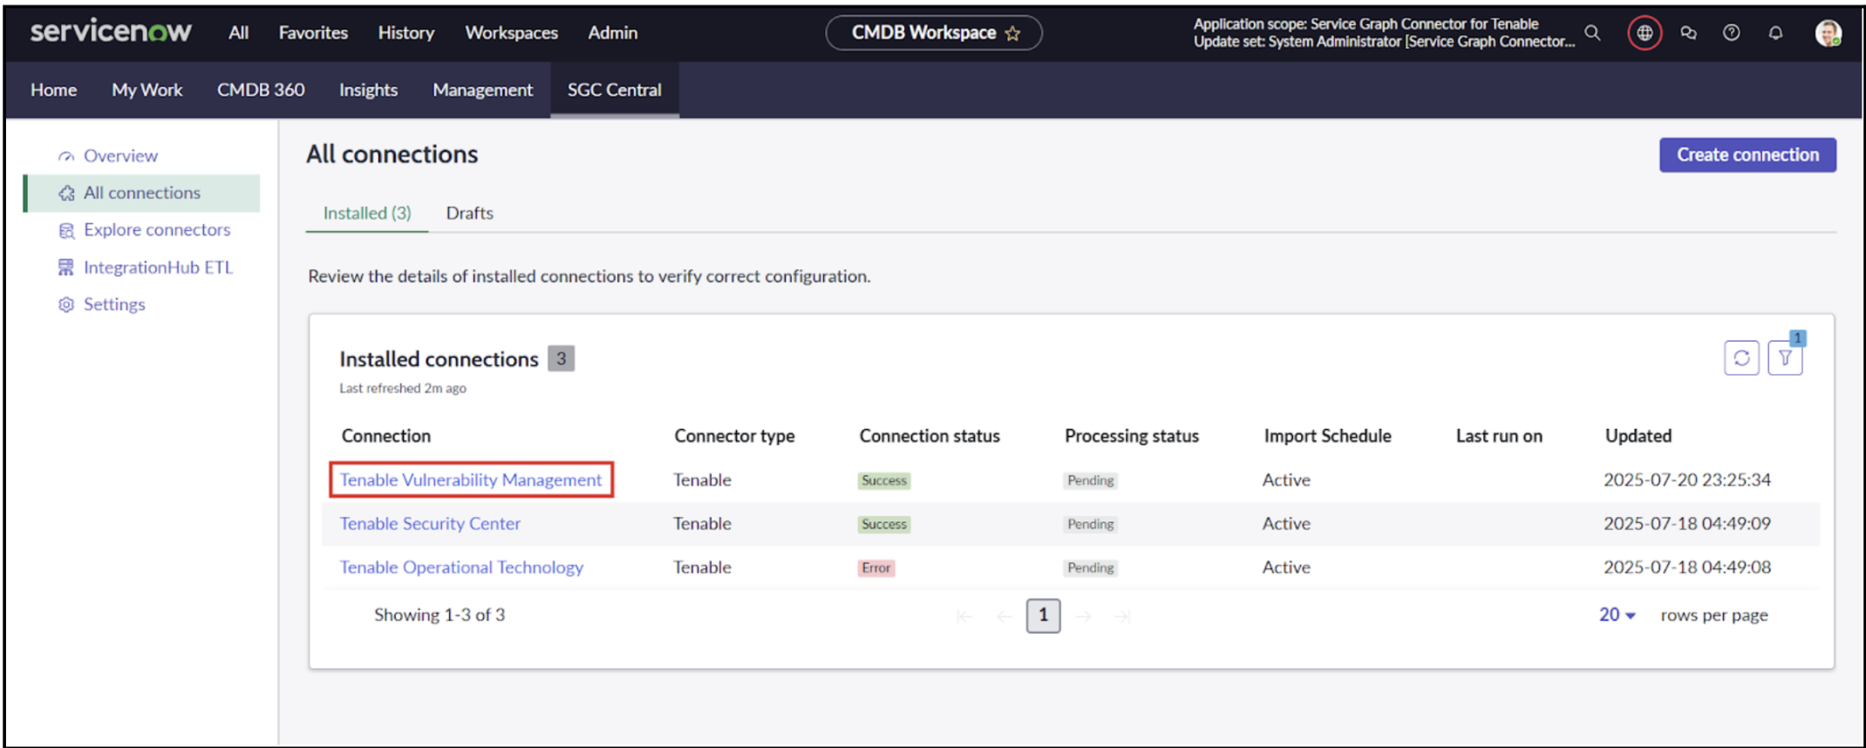Click the Create connection button
1866x748 pixels.
click(1747, 155)
